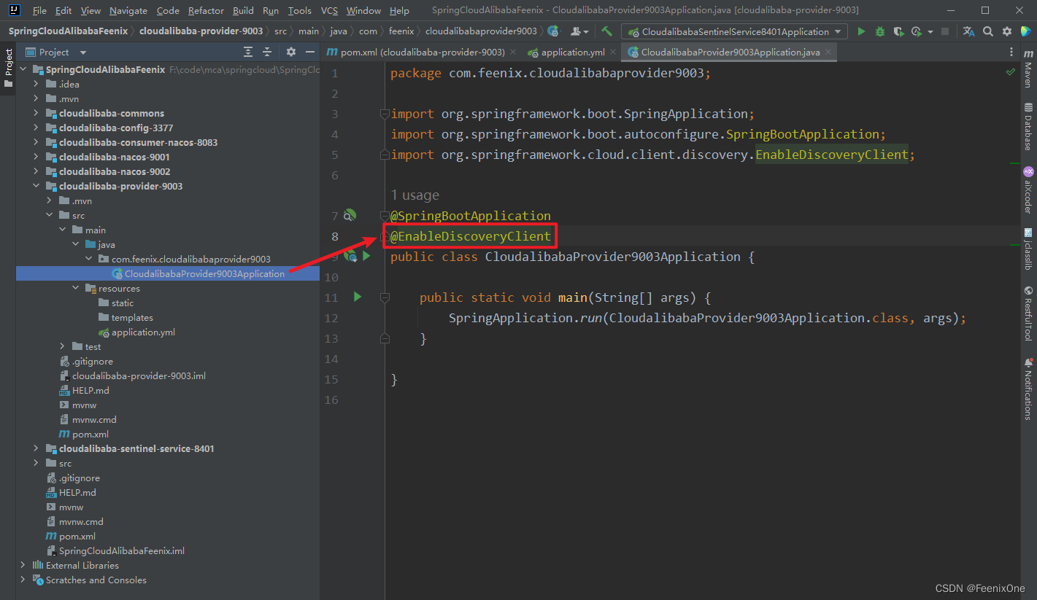Open Search Everywhere magnifier icon
This screenshot has width=1037, height=600.
click(x=988, y=31)
